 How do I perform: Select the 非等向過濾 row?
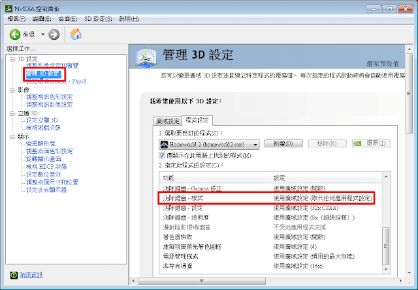pyautogui.click(x=270, y=266)
